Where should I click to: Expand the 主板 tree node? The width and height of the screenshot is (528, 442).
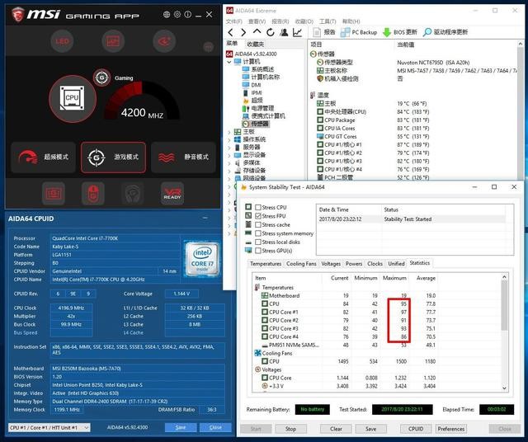[229, 132]
